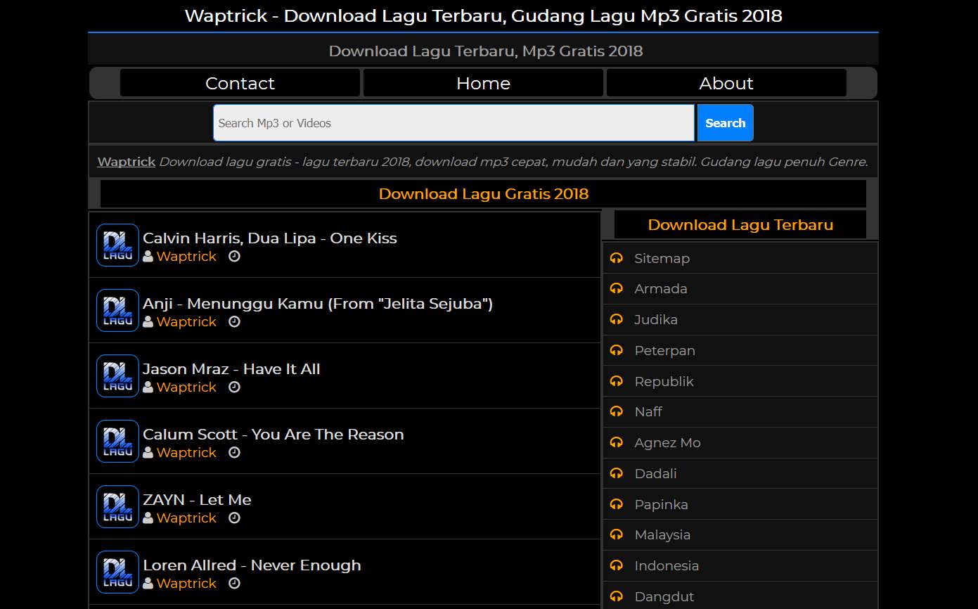Image resolution: width=978 pixels, height=609 pixels.
Task: Open the Indonesia sidebar link
Action: point(667,565)
